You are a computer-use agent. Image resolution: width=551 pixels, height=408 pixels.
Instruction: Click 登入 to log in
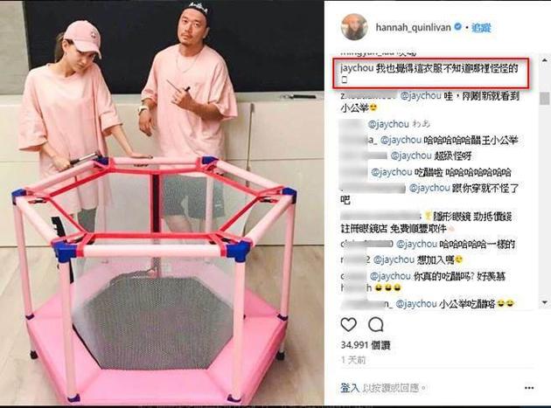pyautogui.click(x=350, y=388)
